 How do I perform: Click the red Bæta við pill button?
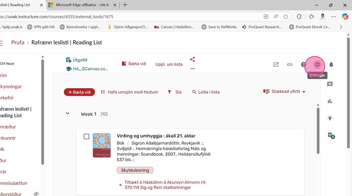(x=79, y=92)
